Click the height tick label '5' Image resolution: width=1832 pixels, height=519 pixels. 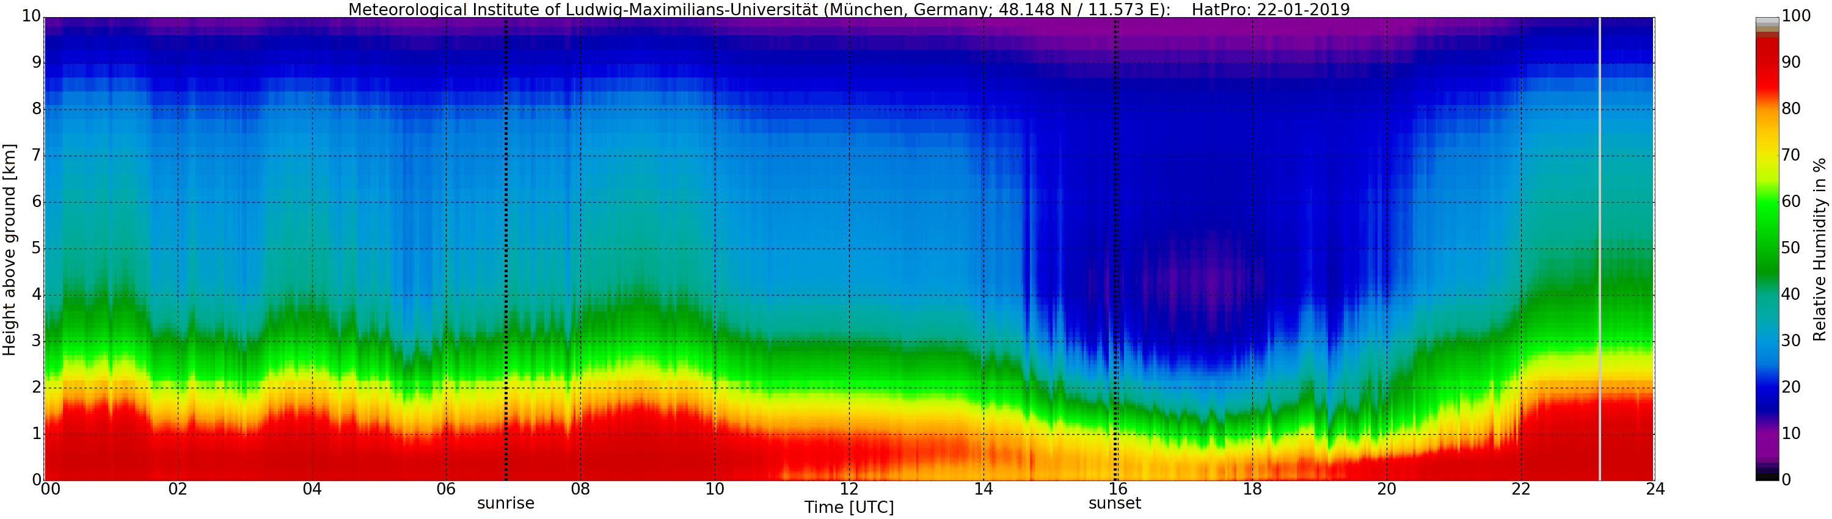[37, 249]
